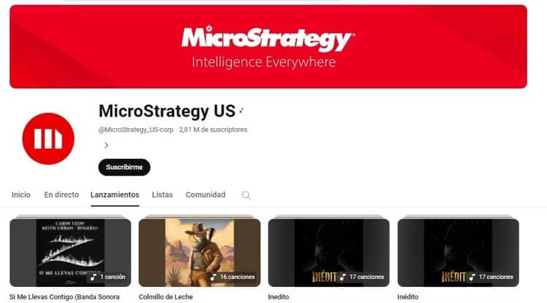Viewport: 547px width, 303px height.
Task: Click the music note on Colmillo de Leche
Action: click(213, 278)
